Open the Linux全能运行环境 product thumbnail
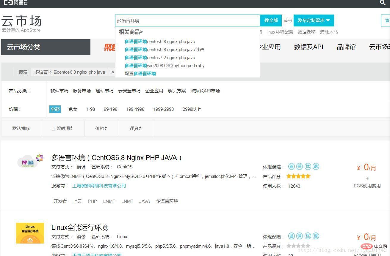 tap(30, 233)
